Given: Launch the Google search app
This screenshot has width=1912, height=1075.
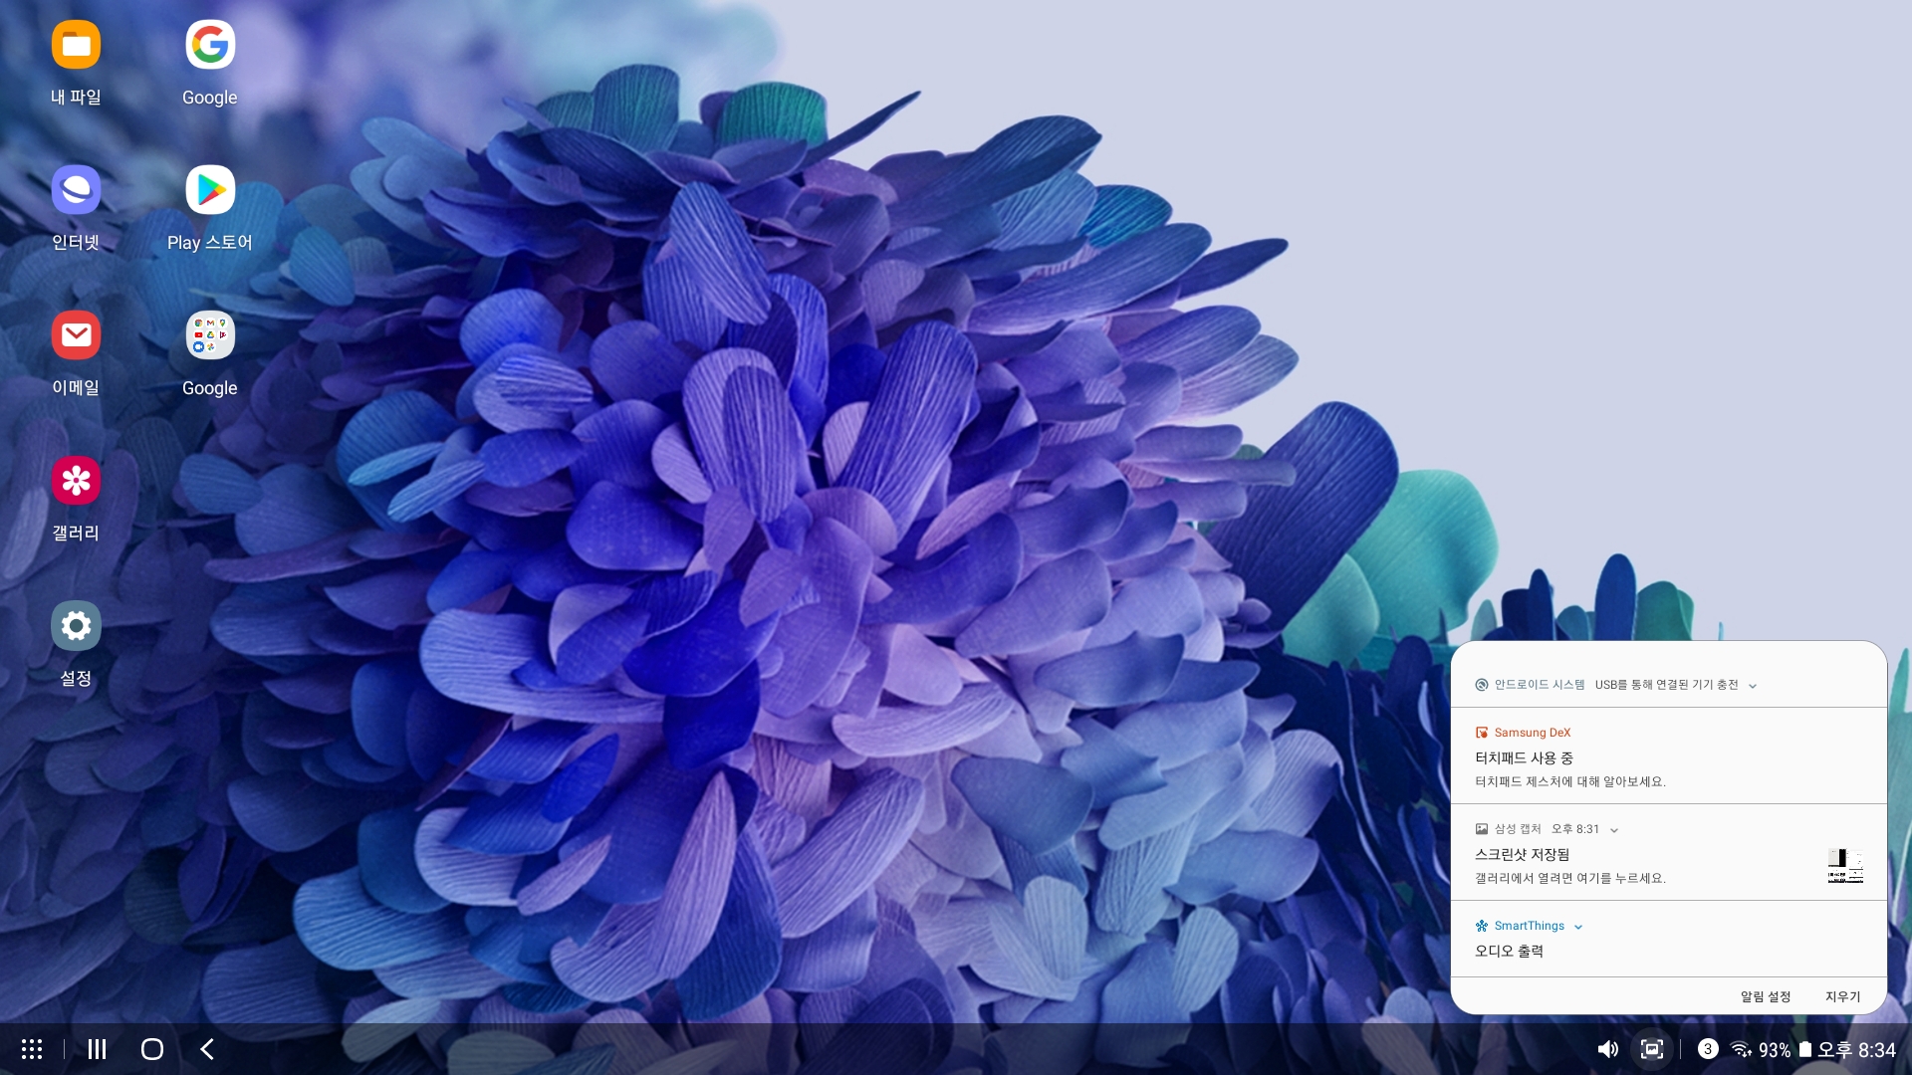Looking at the screenshot, I should click(210, 45).
